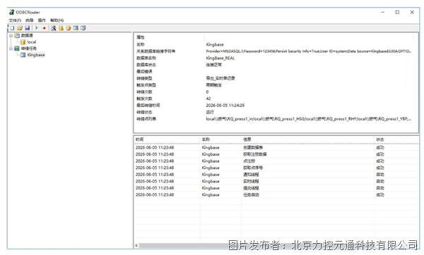
Task: Click the 状态 column header
Action: [380, 139]
